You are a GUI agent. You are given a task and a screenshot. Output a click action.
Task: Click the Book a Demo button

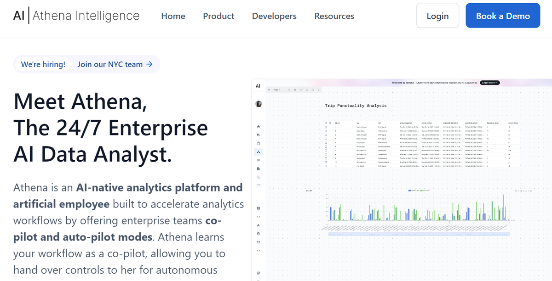503,15
